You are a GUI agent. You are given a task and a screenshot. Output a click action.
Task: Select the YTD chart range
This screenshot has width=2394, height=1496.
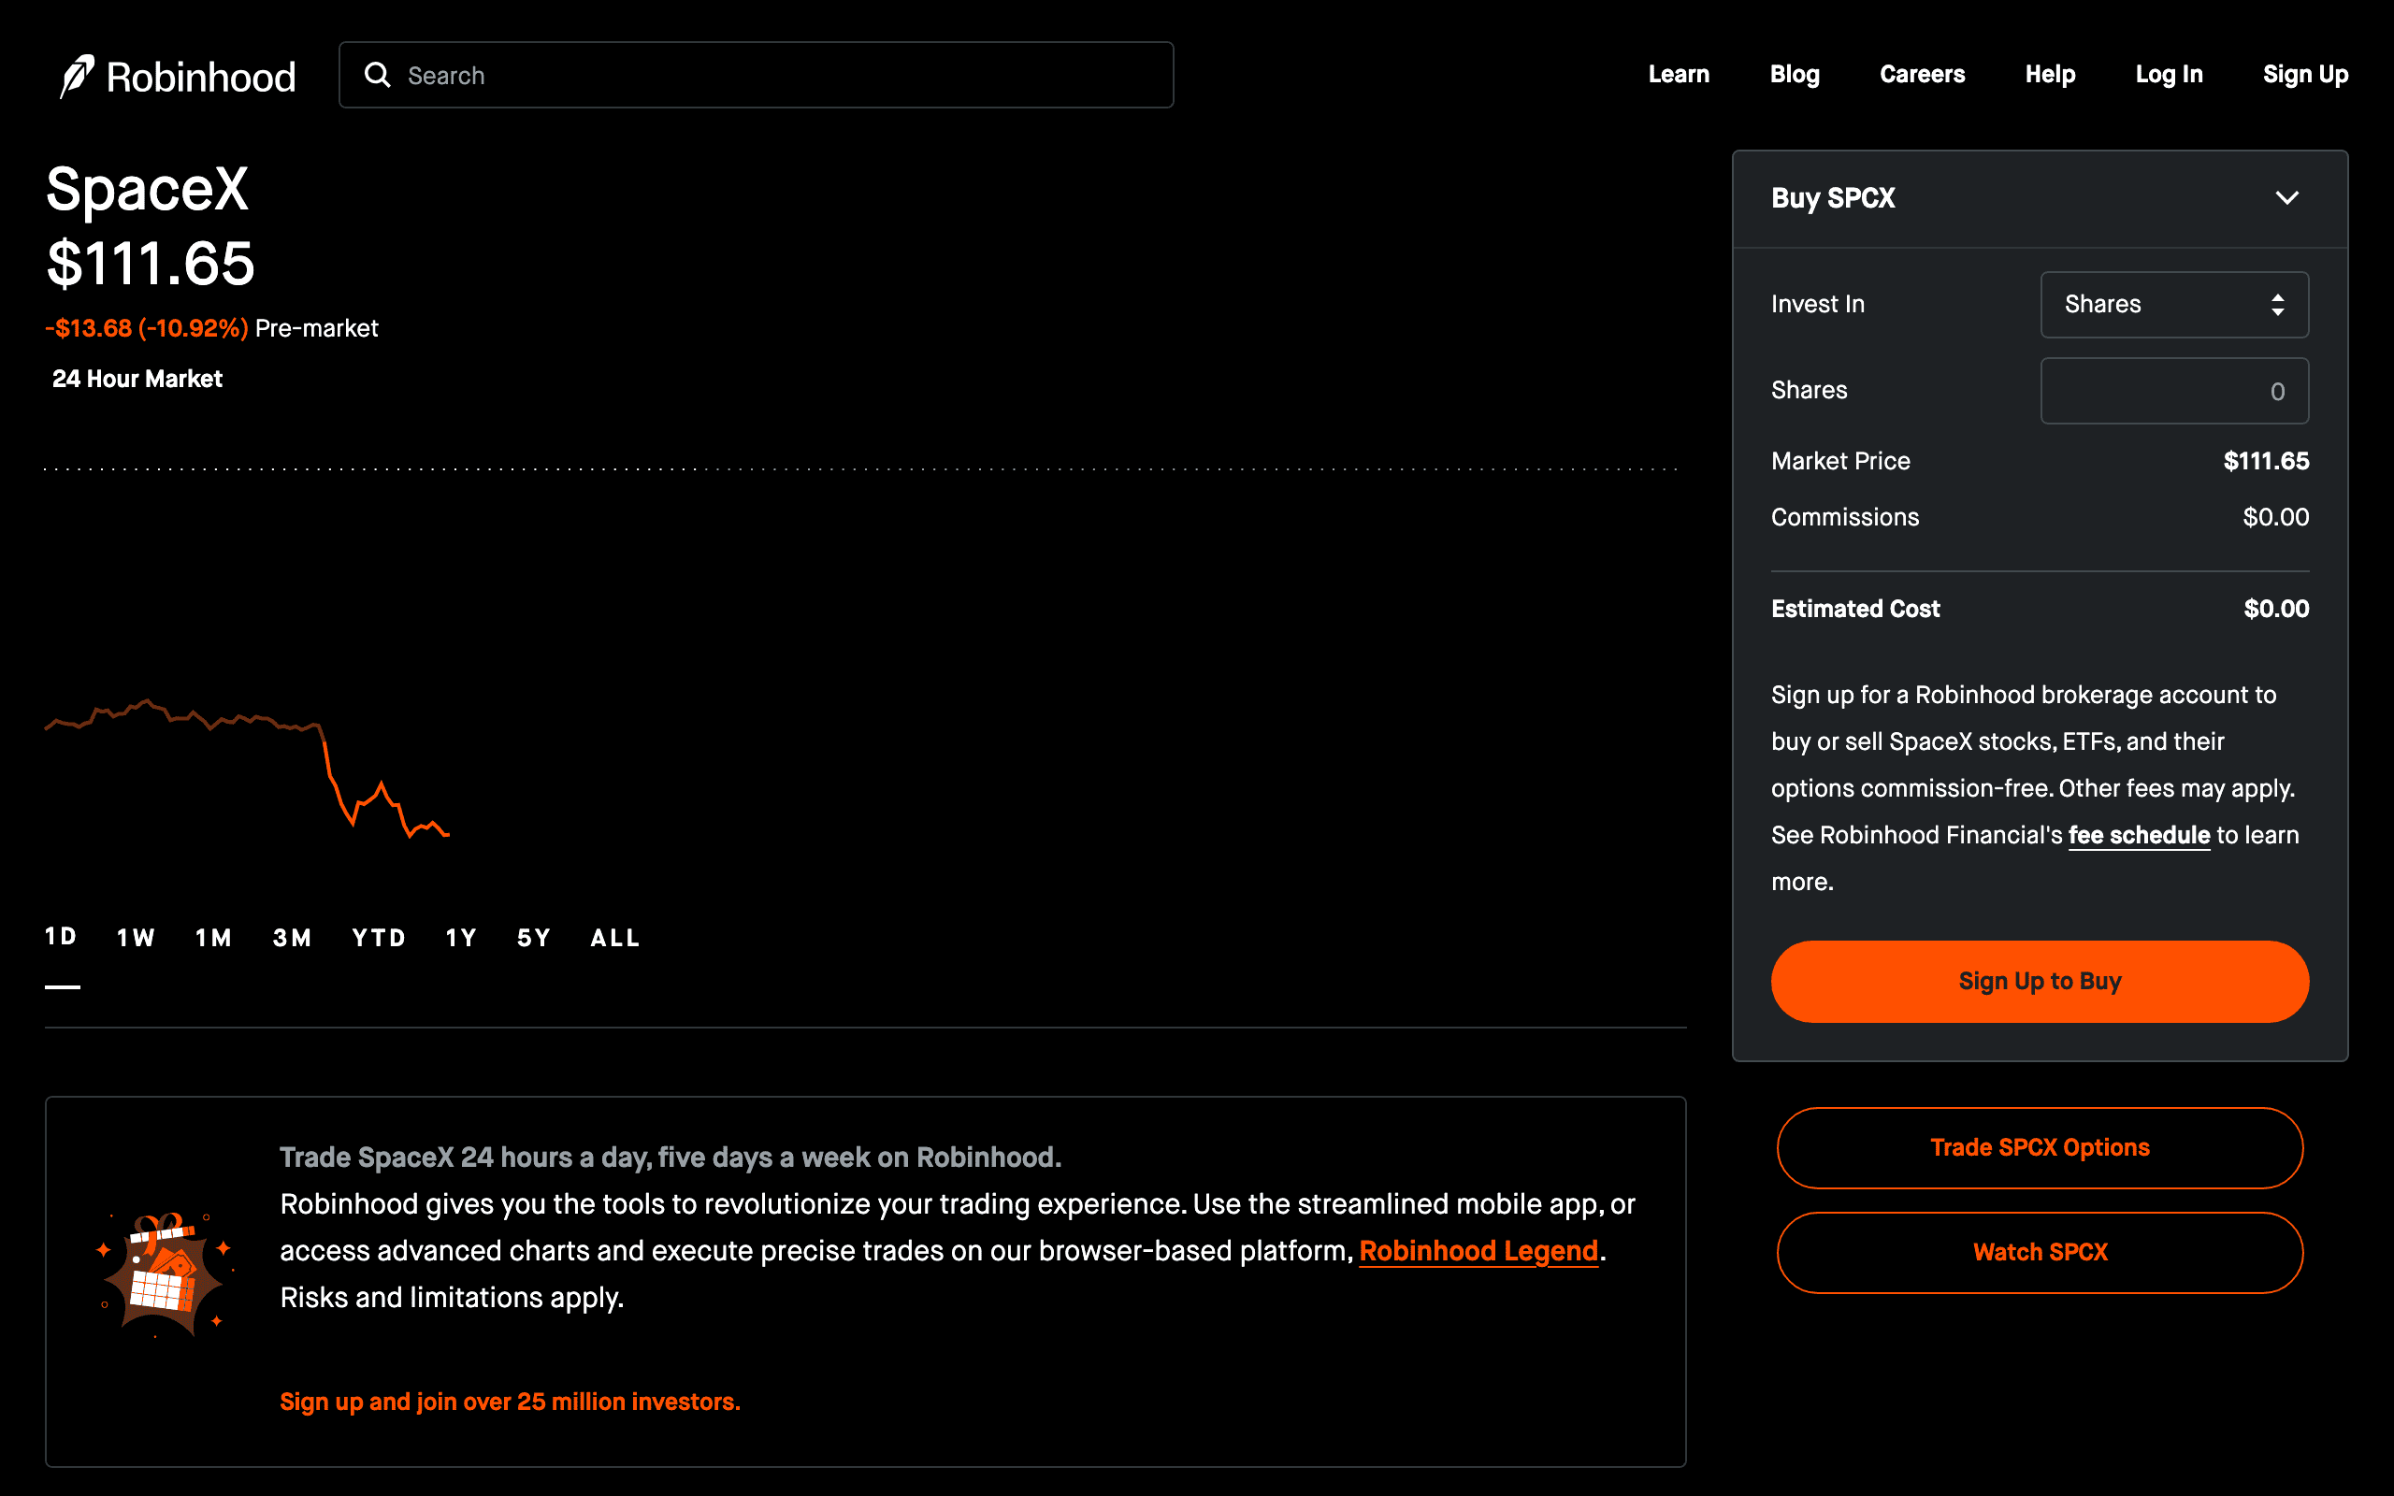[379, 938]
